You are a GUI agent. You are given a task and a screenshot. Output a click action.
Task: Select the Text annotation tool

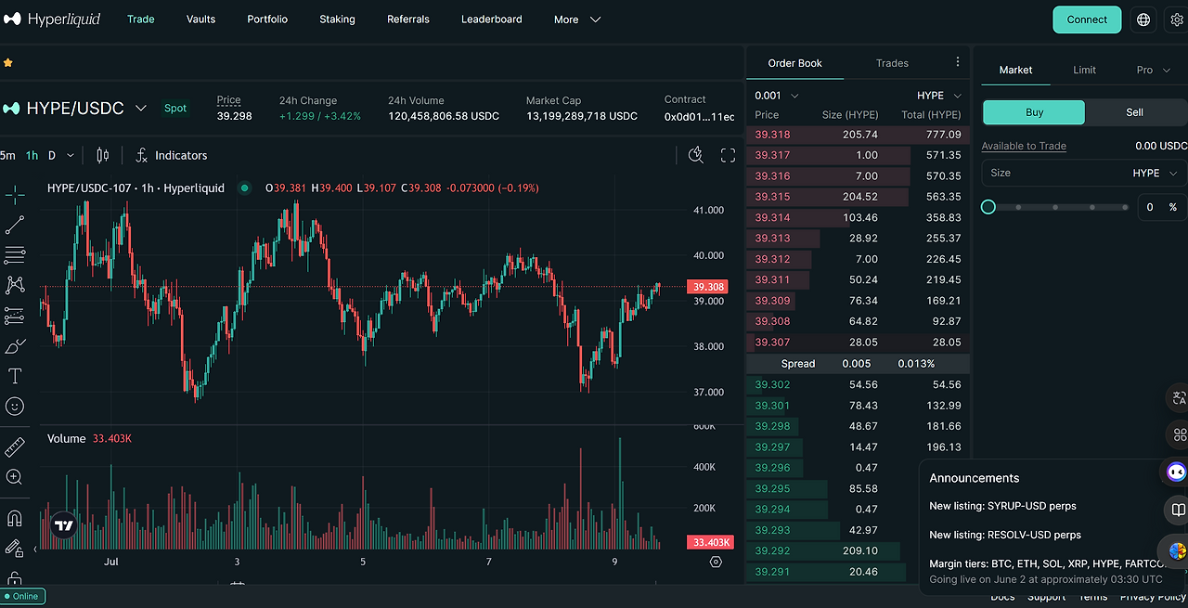pos(15,376)
